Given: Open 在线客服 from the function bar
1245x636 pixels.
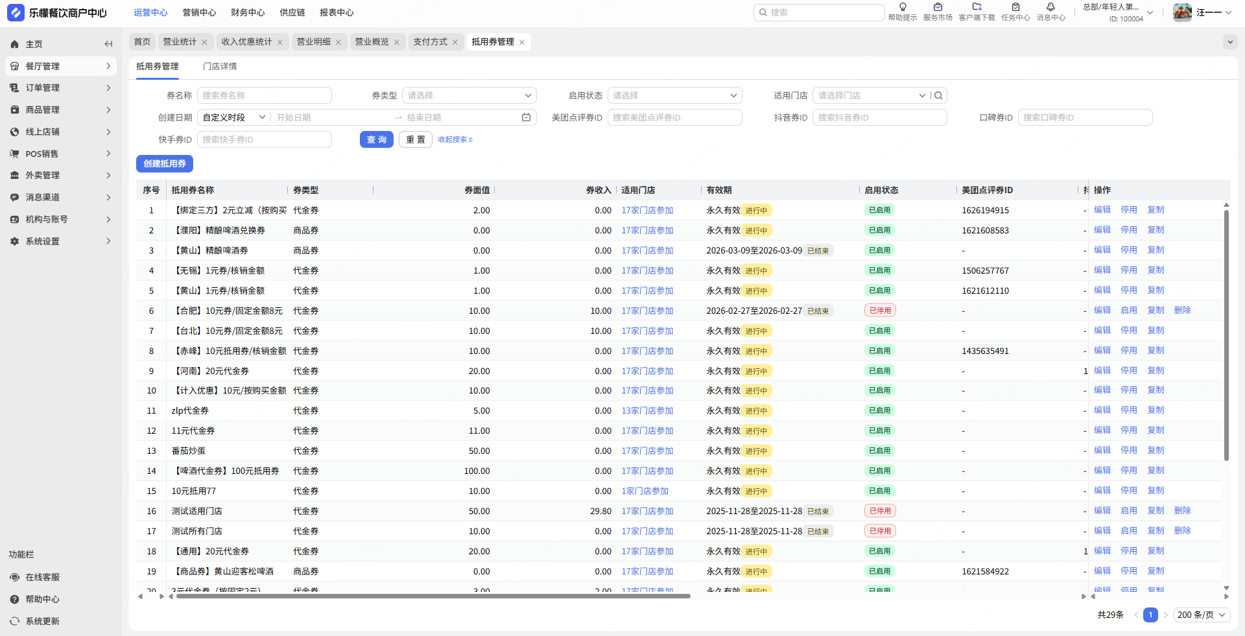Looking at the screenshot, I should (42, 577).
